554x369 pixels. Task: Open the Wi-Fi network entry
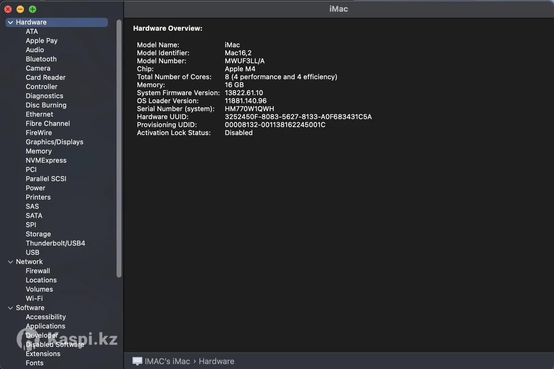[x=34, y=299]
